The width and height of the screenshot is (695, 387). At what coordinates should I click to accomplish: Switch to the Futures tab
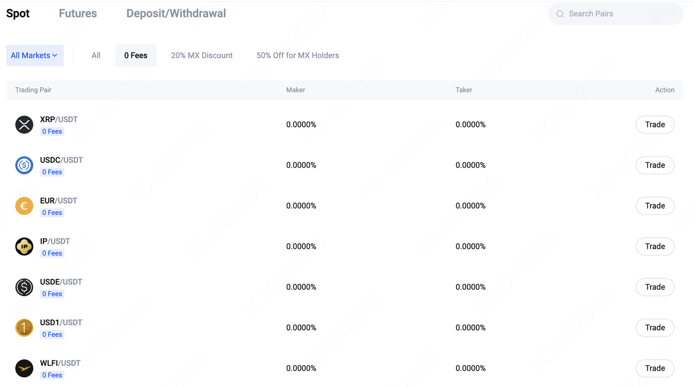(78, 14)
